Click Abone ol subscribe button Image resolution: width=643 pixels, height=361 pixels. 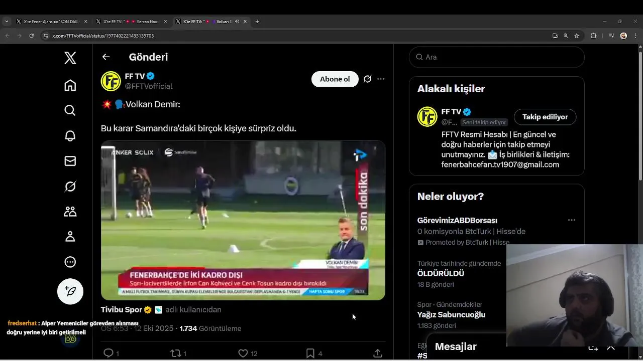click(335, 79)
